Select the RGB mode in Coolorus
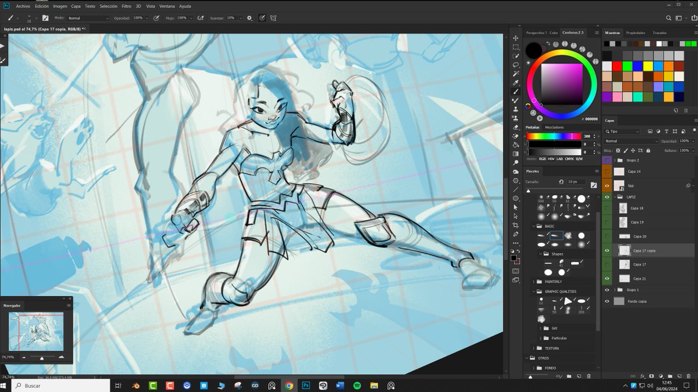The width and height of the screenshot is (698, 392). [x=542, y=159]
